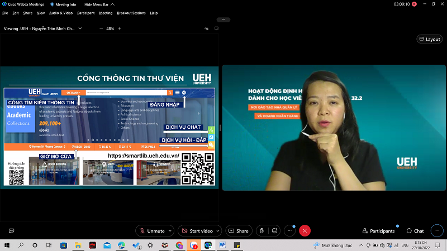Expand video options arrow beside Start video
The width and height of the screenshot is (447, 251).
coord(218,231)
